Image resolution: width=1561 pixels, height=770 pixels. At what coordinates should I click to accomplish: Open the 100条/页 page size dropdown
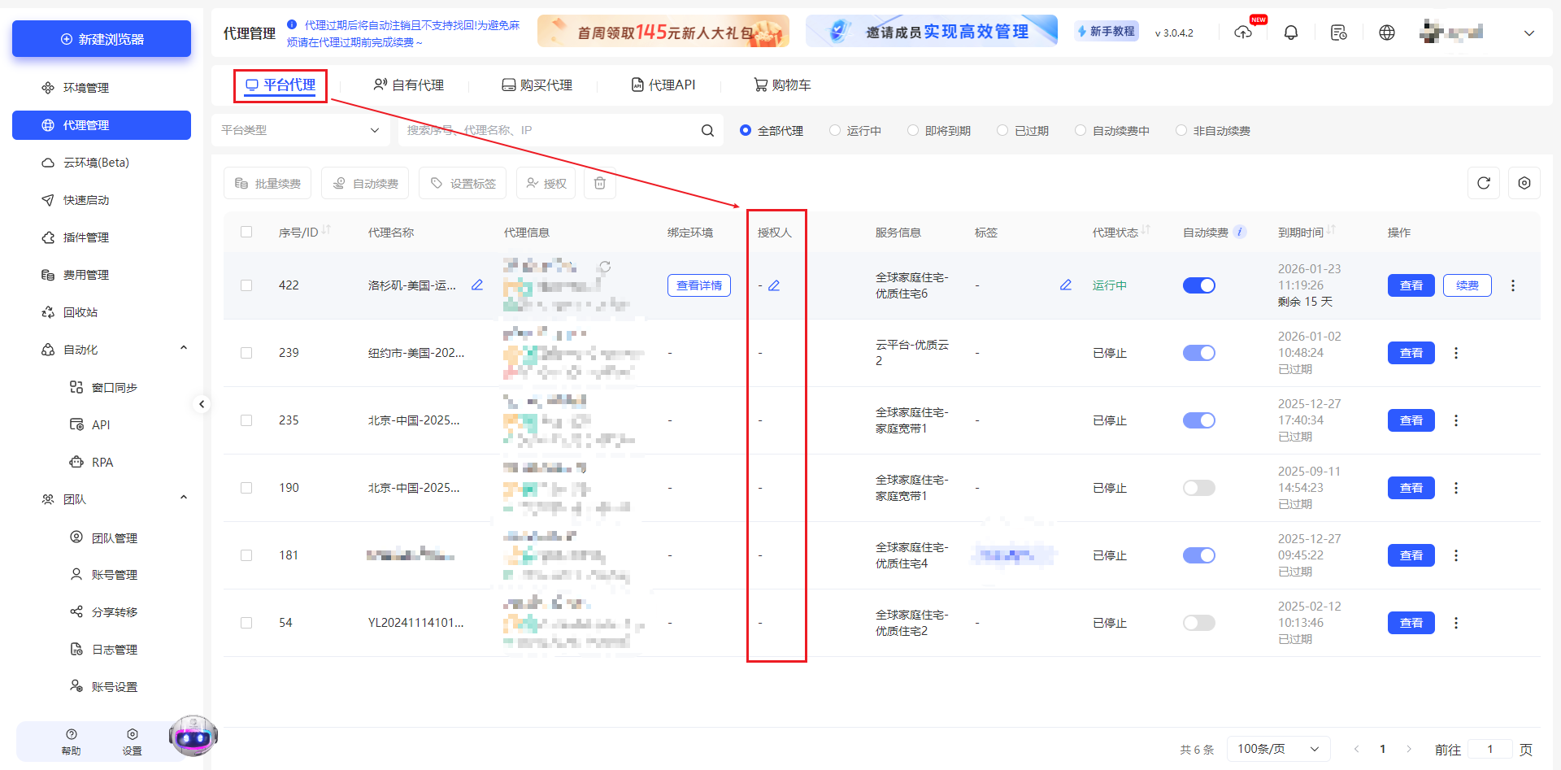tap(1278, 748)
